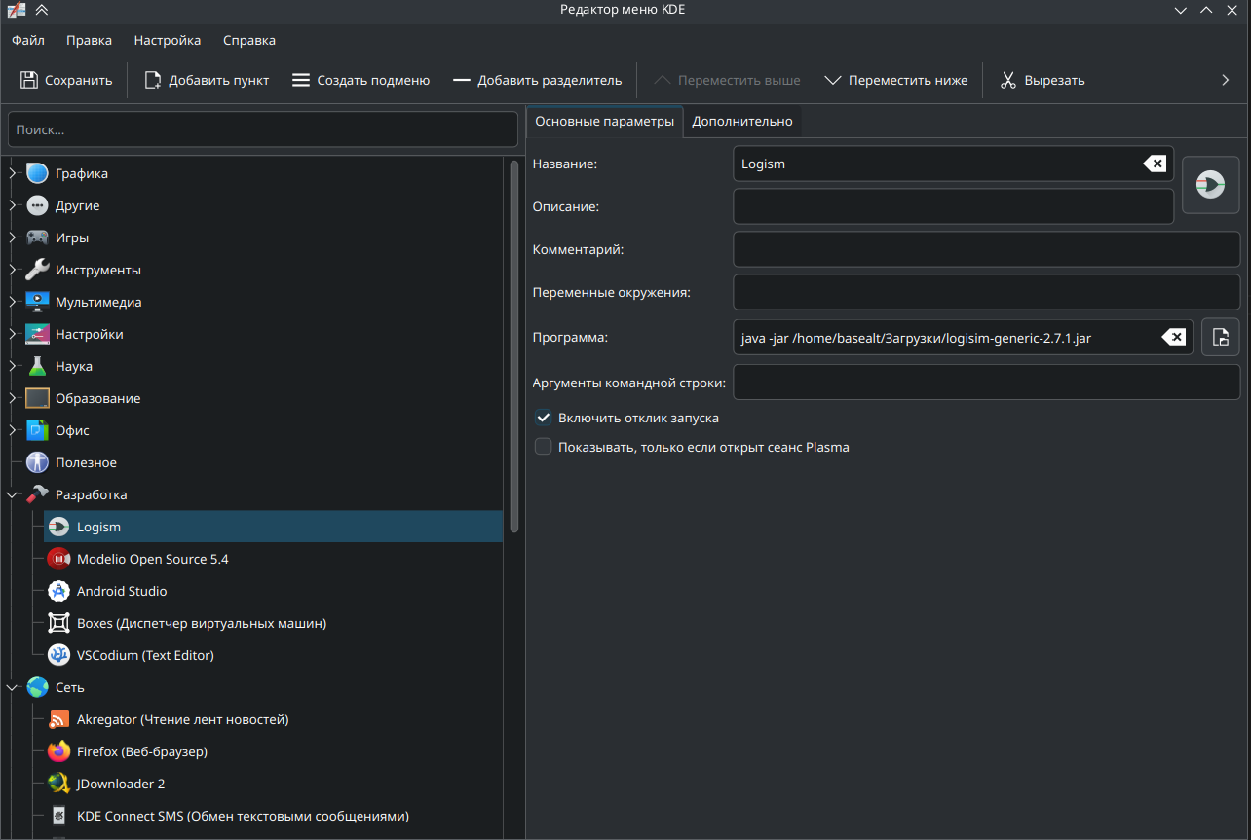Click the Настройки category icon
The width and height of the screenshot is (1251, 840).
(x=37, y=334)
